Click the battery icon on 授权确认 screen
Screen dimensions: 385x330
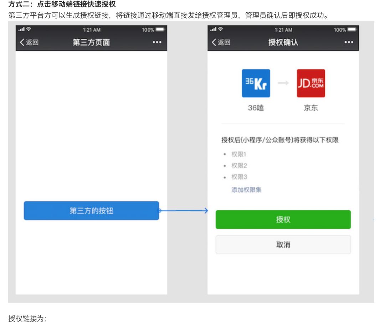click(x=351, y=30)
